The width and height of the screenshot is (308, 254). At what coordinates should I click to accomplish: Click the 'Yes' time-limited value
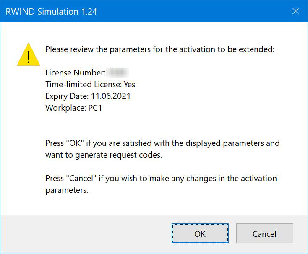point(129,84)
